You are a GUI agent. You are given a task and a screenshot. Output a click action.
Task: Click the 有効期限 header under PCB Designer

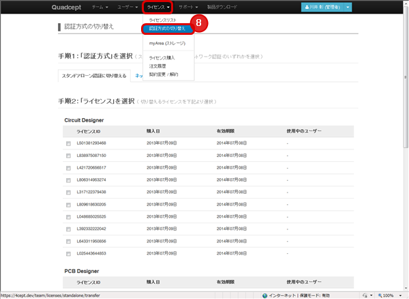tap(226, 282)
